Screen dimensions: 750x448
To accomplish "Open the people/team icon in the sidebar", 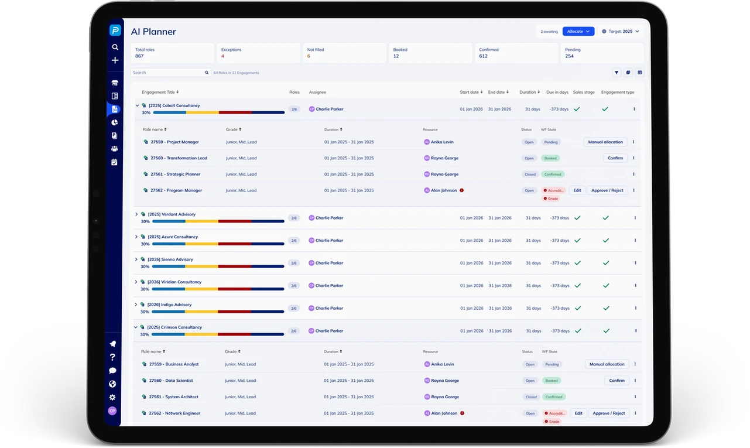I will pyautogui.click(x=115, y=149).
